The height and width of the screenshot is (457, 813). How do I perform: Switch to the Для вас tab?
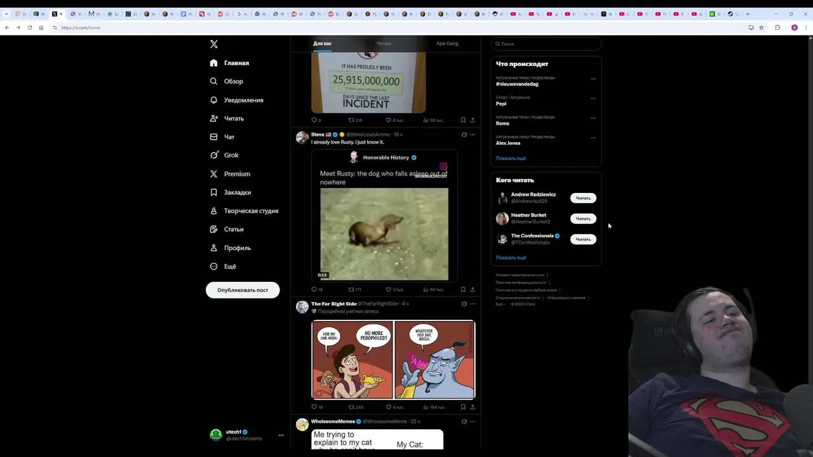coord(322,44)
